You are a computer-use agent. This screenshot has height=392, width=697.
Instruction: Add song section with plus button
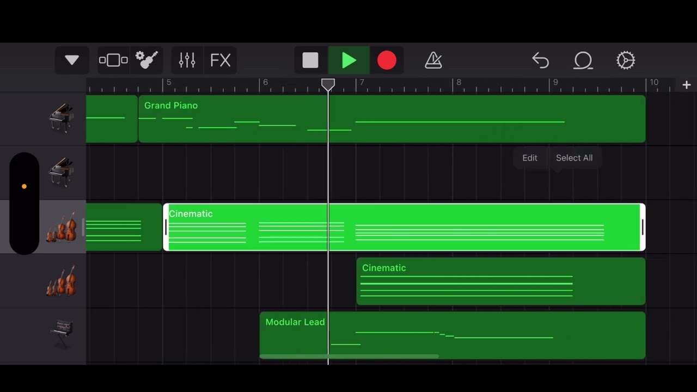pyautogui.click(x=687, y=85)
